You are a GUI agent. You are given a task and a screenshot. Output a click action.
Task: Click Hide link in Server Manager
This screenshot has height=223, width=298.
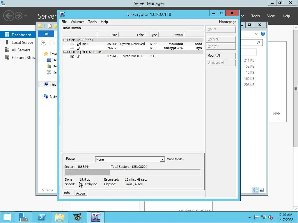click(x=277, y=114)
